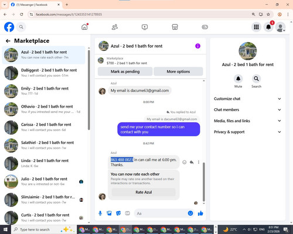Open browser zoom magnifier icon
This screenshot has height=234, width=293.
(x=253, y=15)
